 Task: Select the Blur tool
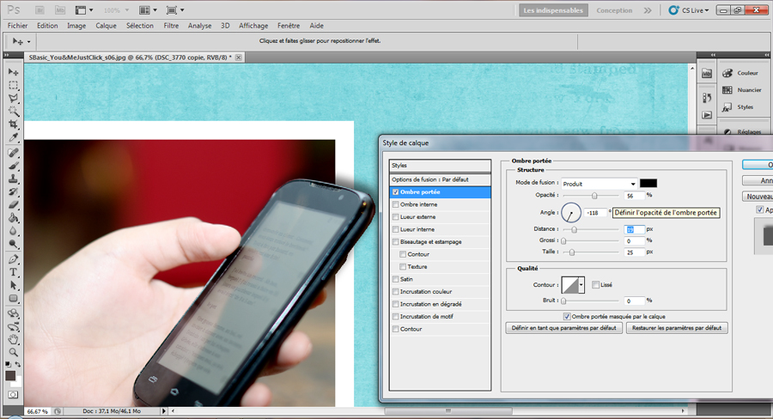coord(13,231)
